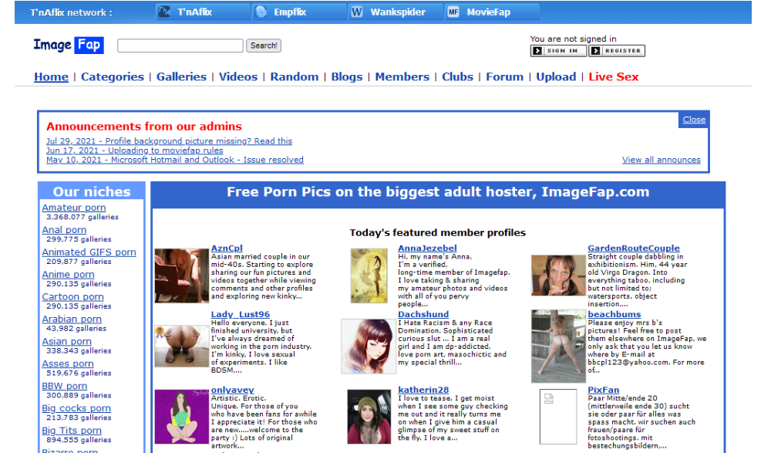
Task: Click the arrow icon on Sign In
Action: (537, 51)
